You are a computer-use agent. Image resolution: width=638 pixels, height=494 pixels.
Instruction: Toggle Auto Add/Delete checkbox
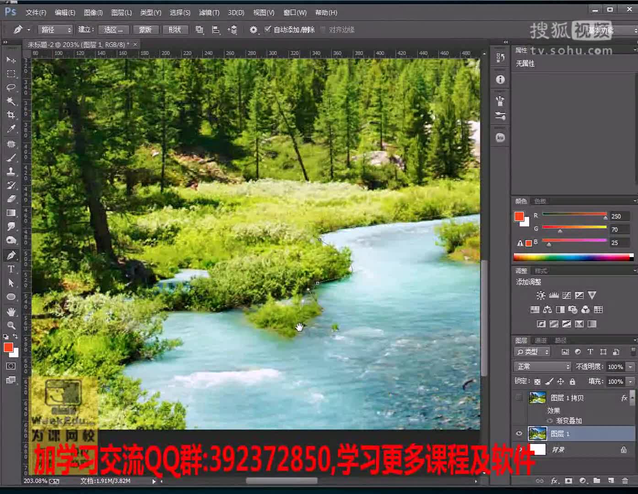pyautogui.click(x=268, y=29)
